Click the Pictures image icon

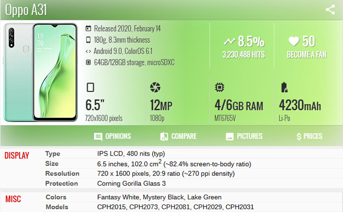tap(230, 137)
